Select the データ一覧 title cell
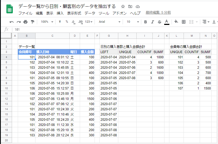Image resolution: width=218 pixels, height=144 pixels. point(26,47)
